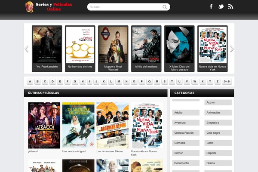The image size is (258, 172).
Task: Open Muppets Most Wanted poster
Action: (113, 45)
